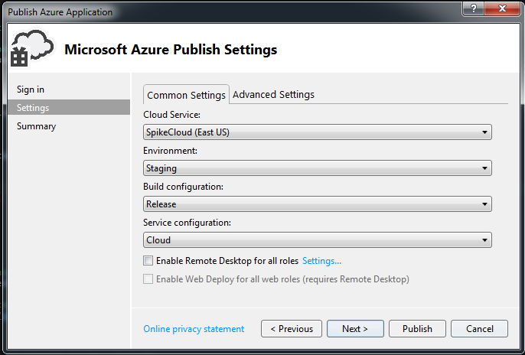Expand the Environment dropdown showing Staging

click(318, 168)
